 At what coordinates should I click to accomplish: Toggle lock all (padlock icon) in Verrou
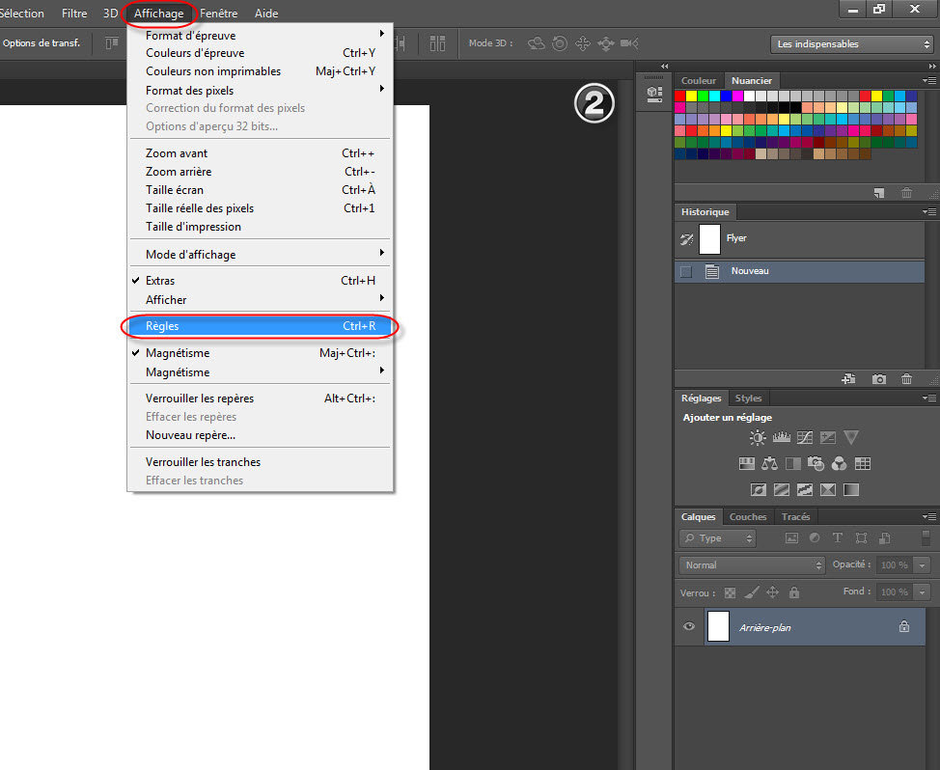(794, 592)
